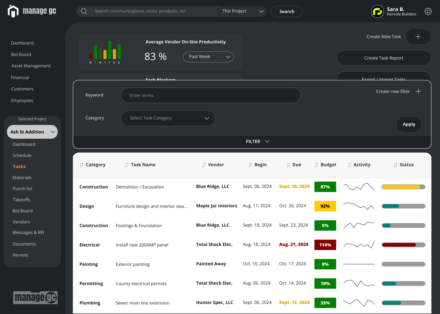The width and height of the screenshot is (440, 314).
Task: Click the plus icon next to Create New Task
Action: coord(418,36)
